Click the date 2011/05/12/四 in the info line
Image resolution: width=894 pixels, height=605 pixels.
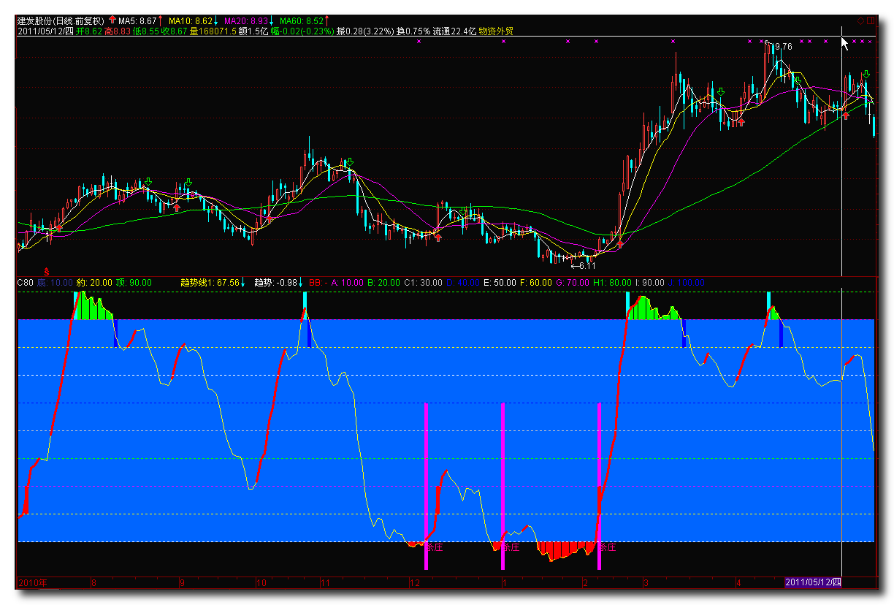click(x=45, y=31)
